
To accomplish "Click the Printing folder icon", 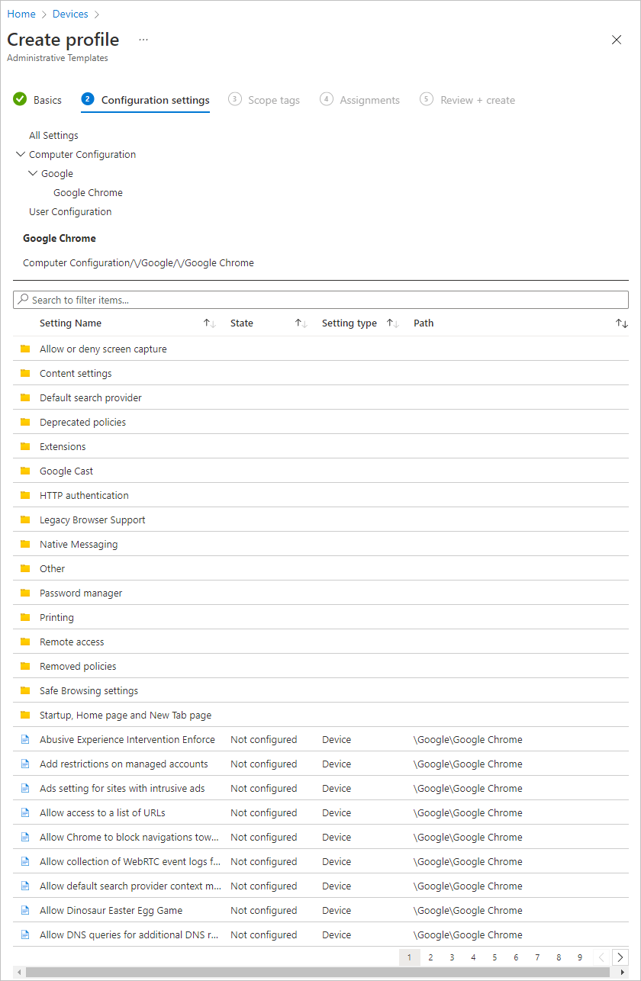I will (x=25, y=617).
